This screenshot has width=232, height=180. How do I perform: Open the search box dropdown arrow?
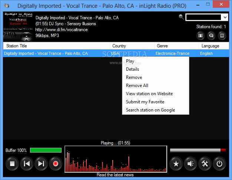(225, 17)
